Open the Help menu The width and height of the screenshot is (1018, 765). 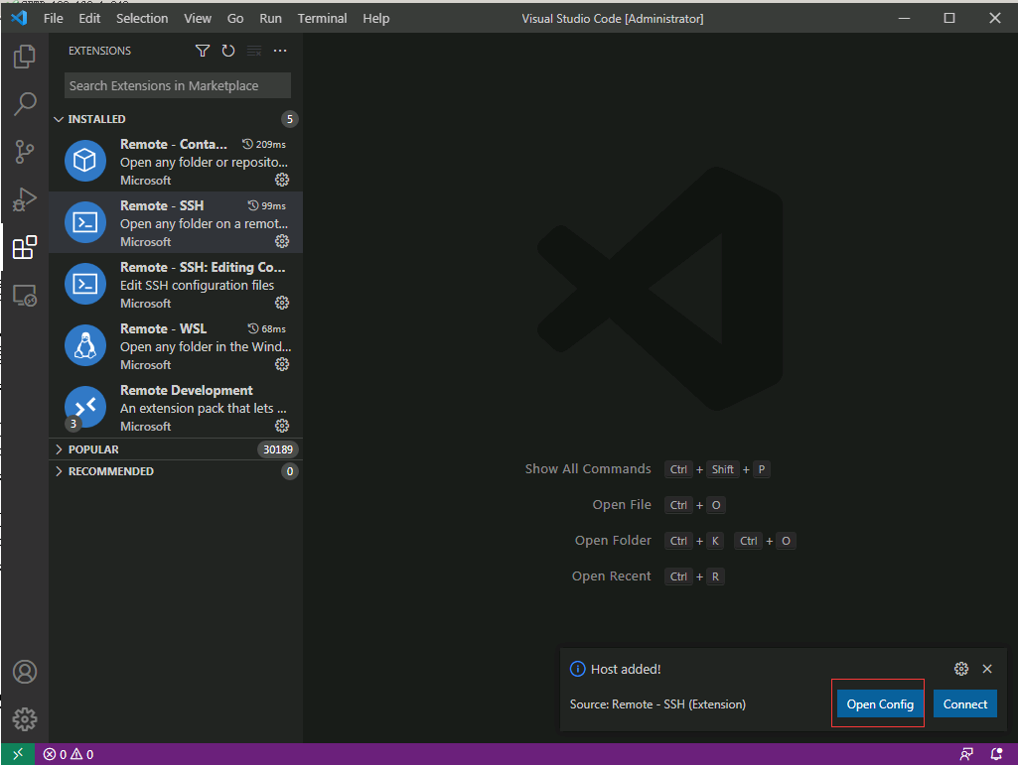tap(375, 18)
